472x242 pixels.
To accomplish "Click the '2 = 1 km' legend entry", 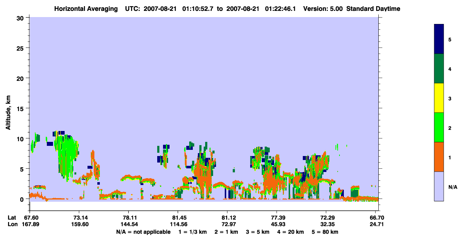I will [x=226, y=232].
